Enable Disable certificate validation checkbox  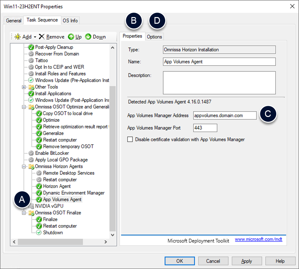pos(130,139)
